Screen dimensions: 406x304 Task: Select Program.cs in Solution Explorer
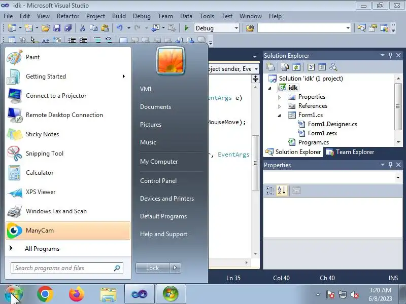[313, 142]
